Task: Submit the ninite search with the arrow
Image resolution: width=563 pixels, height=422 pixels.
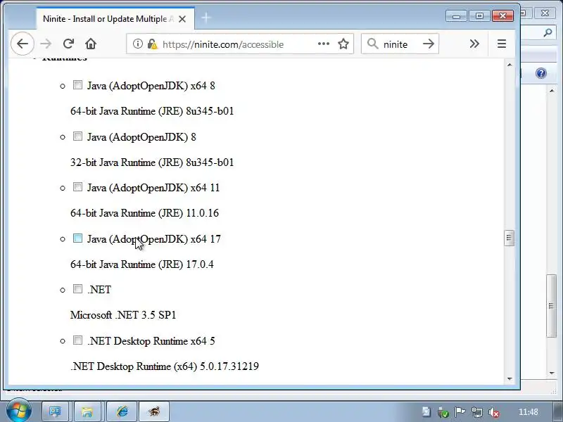Action: point(429,44)
